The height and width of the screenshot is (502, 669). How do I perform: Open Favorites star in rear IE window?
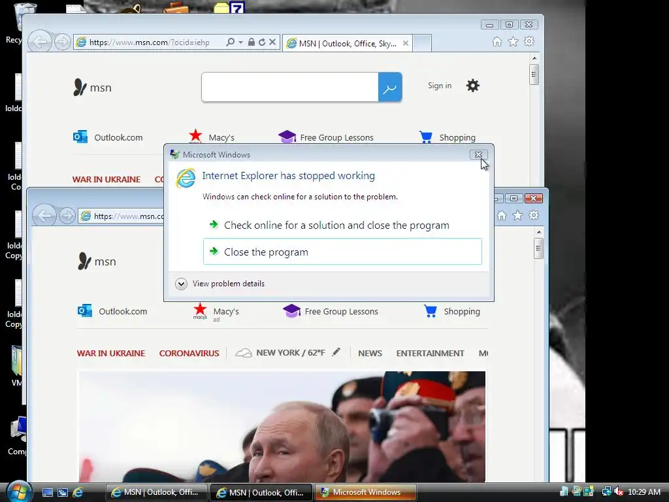pyautogui.click(x=513, y=41)
